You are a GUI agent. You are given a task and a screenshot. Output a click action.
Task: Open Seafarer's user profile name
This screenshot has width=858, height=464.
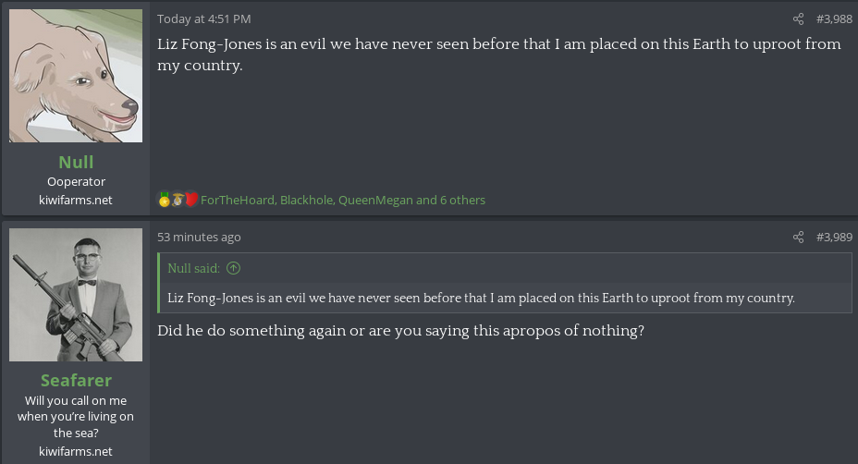click(x=76, y=381)
